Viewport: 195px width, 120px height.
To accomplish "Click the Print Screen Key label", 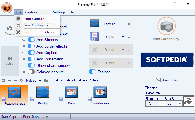I will pos(166,39).
